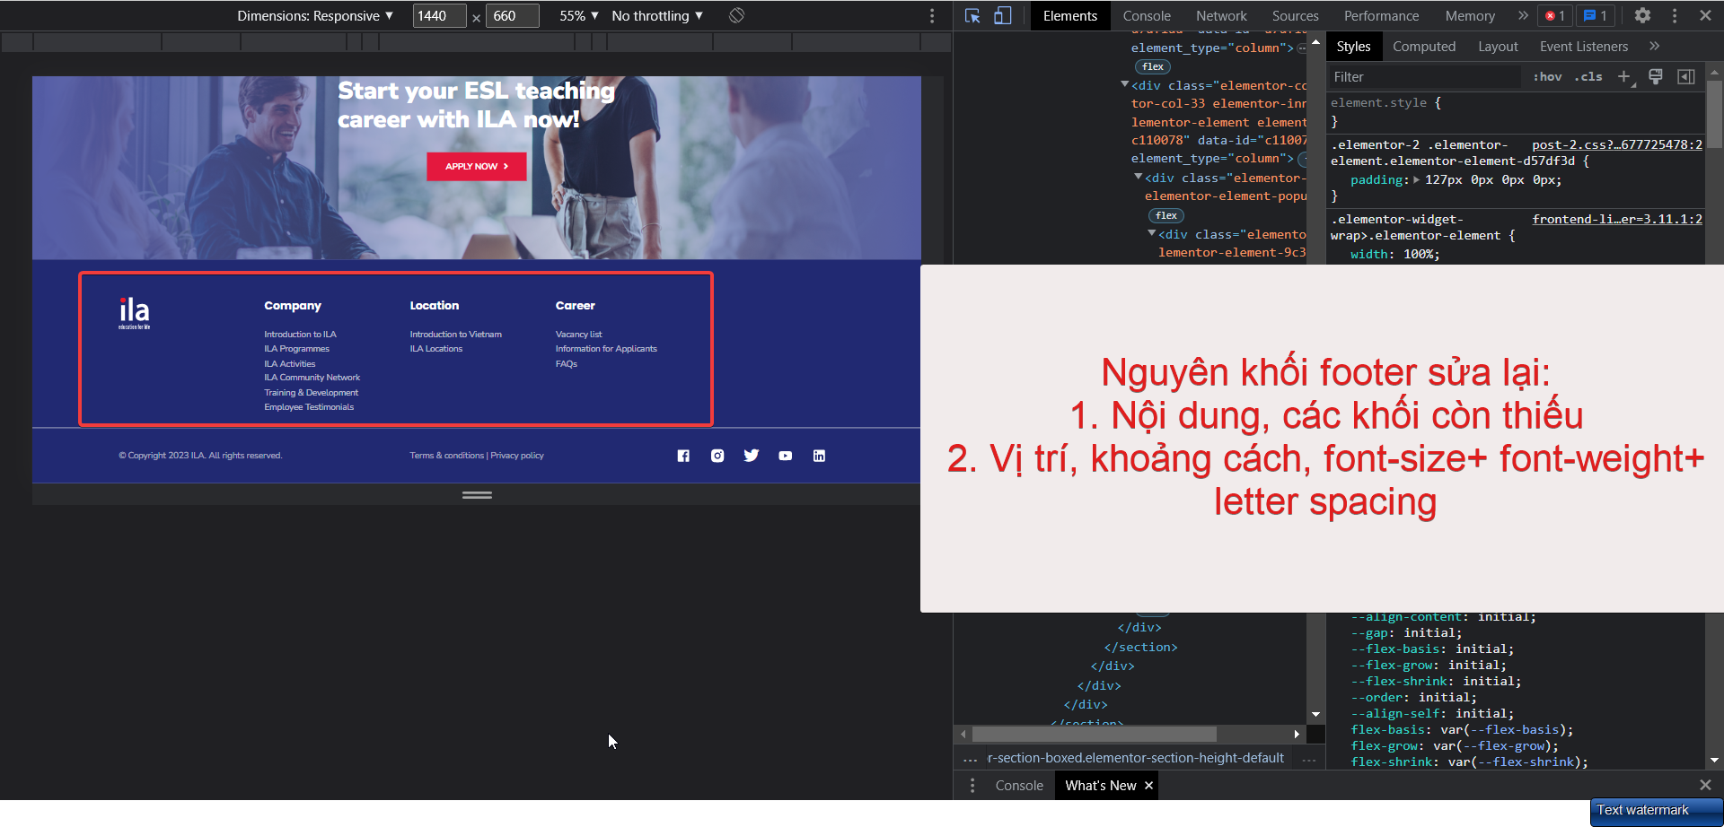Expand the padding shorthand property triangle
The width and height of the screenshot is (1724, 827).
click(x=1417, y=180)
